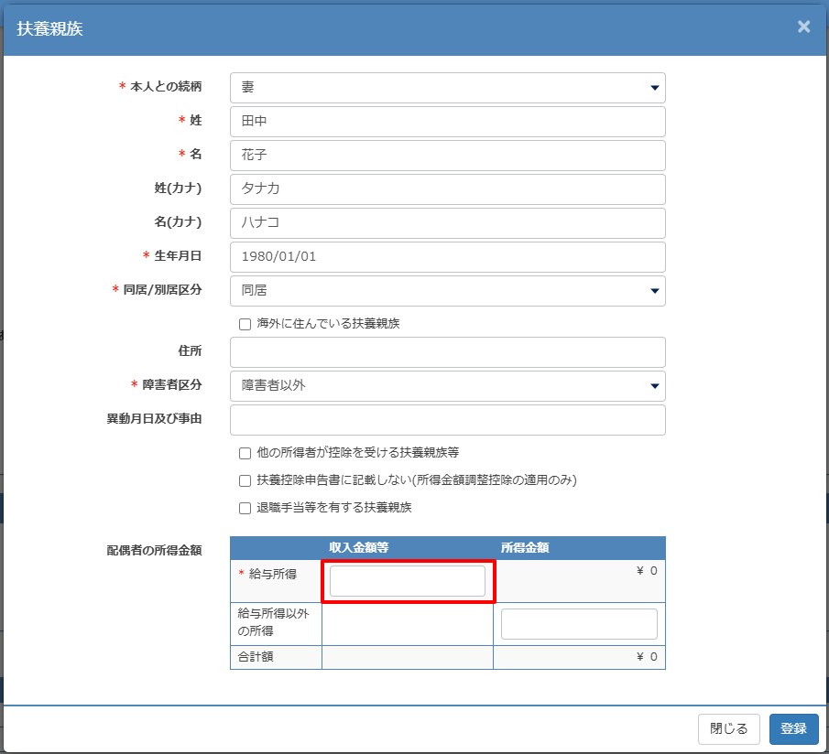Open the 障害者区分 dropdown
This screenshot has height=754, width=829.
[x=447, y=386]
